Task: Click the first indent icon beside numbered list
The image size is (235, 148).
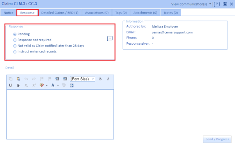Action: pos(57,79)
